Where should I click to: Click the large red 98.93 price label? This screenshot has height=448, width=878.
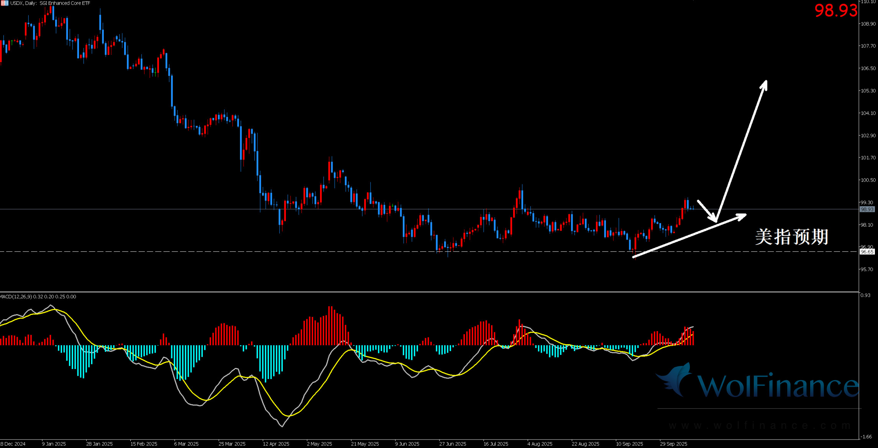tap(835, 11)
